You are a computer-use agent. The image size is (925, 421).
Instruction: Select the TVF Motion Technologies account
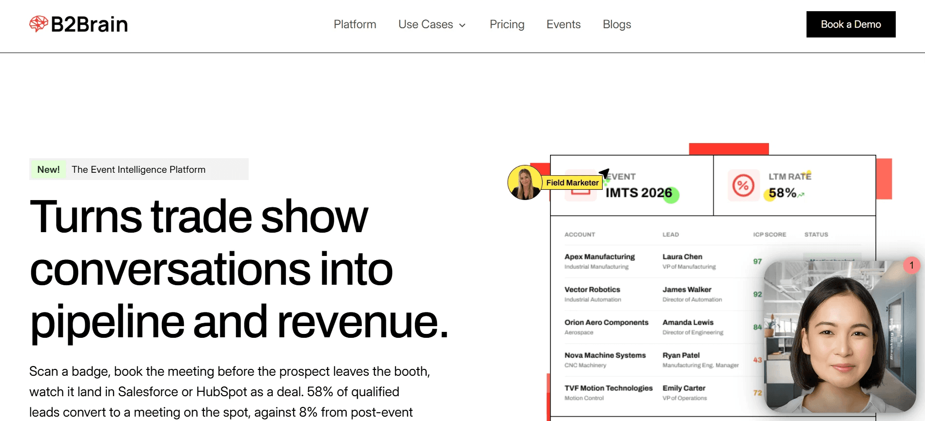pyautogui.click(x=609, y=388)
